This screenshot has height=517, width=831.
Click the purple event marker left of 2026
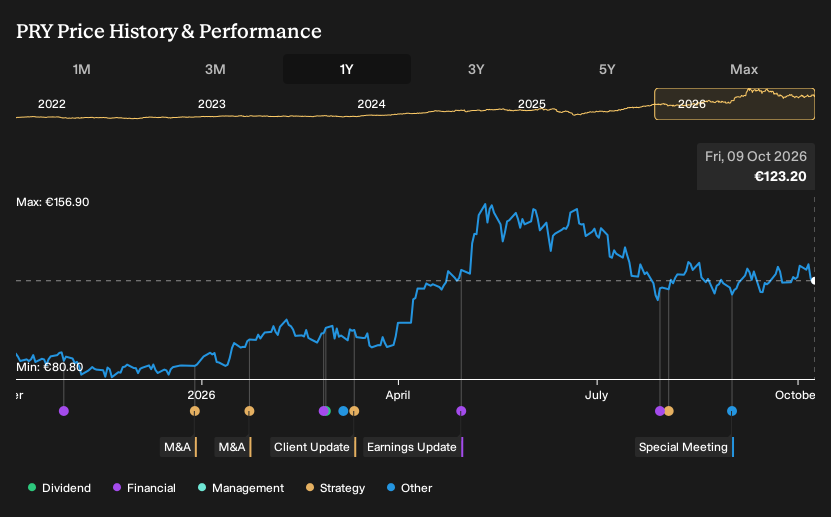click(x=63, y=411)
